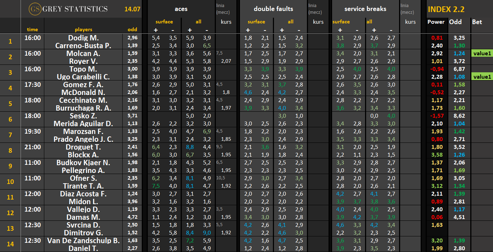The height and width of the screenshot is (252, 493).
Task: Select the green value1 bet for Molcan
Action: pyautogui.click(x=482, y=54)
